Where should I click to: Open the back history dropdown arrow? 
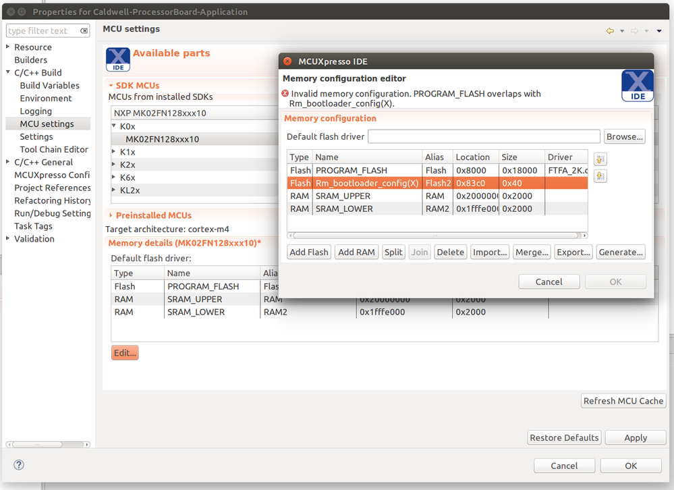622,31
